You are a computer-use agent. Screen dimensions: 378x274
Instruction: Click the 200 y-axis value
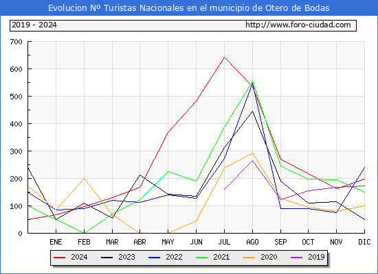point(16,179)
